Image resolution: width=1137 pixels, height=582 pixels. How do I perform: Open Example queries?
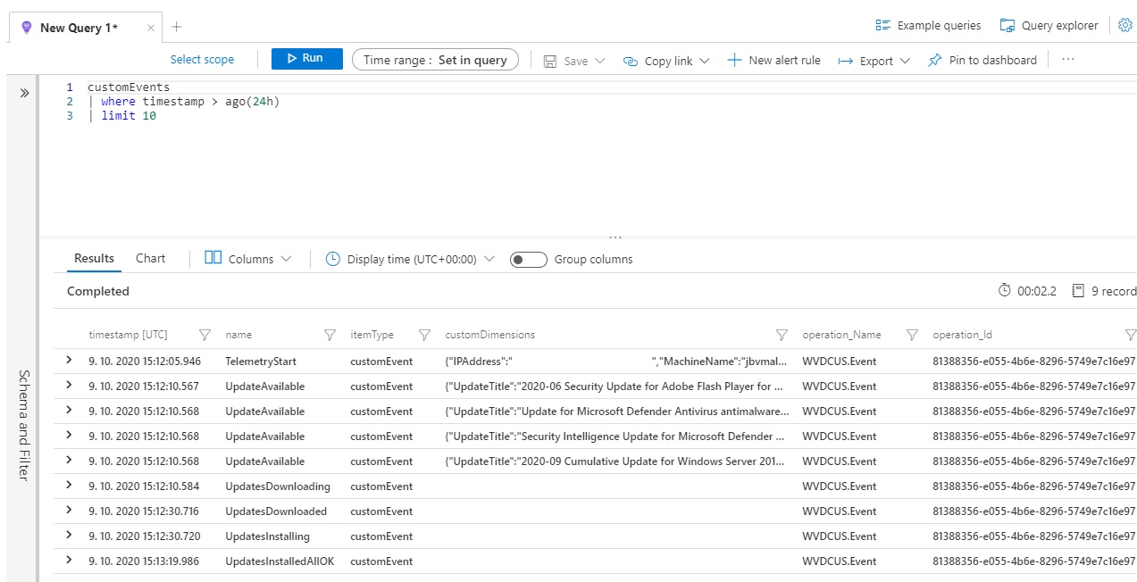[x=928, y=26]
